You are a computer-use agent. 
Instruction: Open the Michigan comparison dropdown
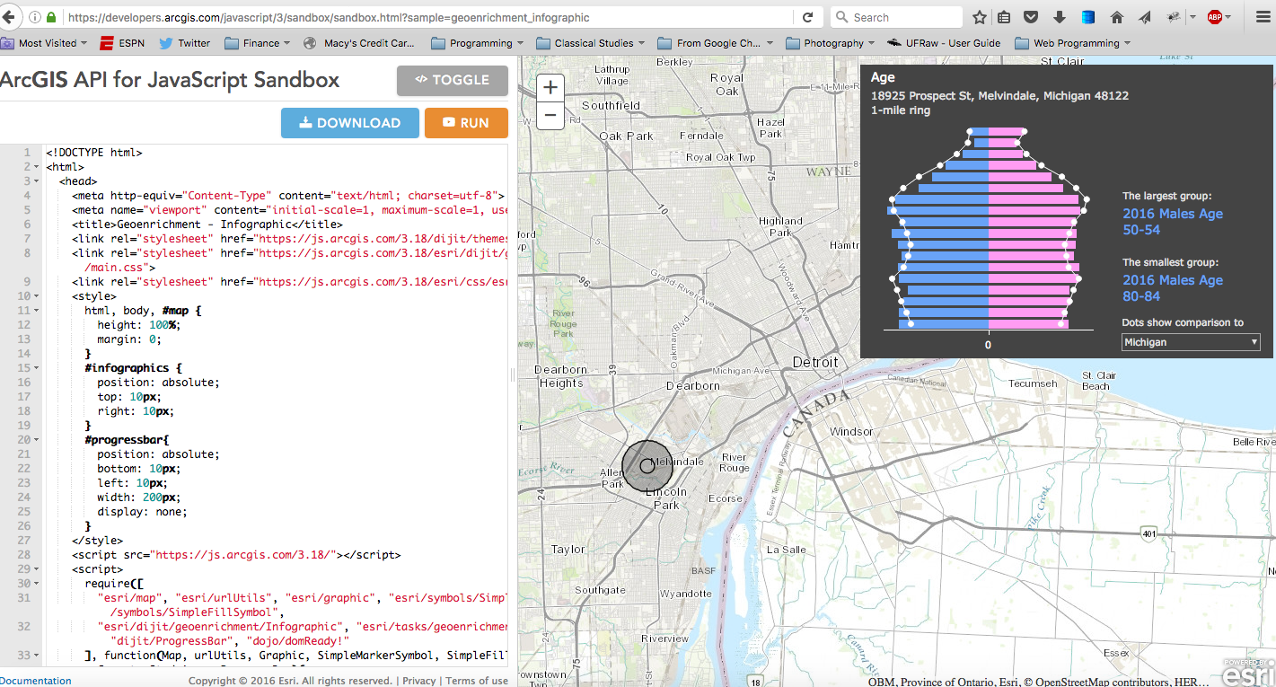coord(1191,342)
